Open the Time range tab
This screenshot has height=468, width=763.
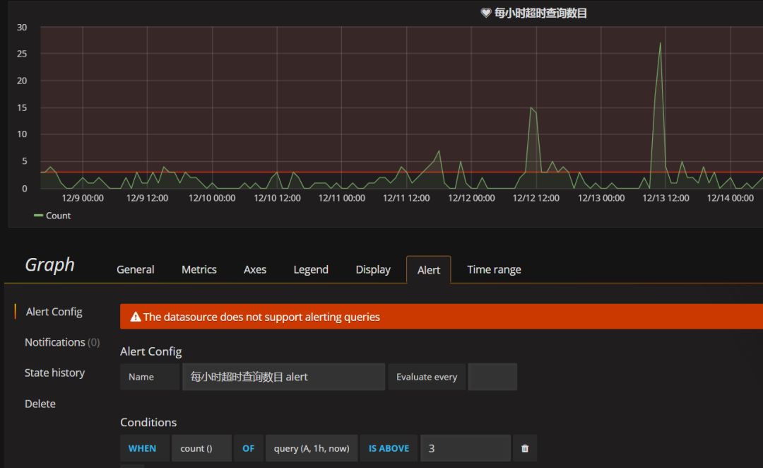tap(494, 269)
